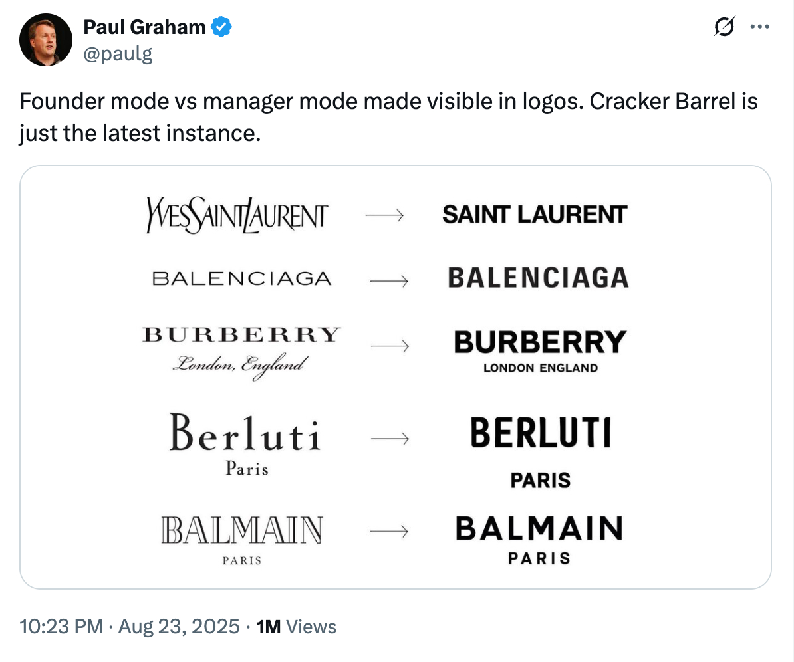Click the 1M Views count
This screenshot has height=662, width=794.
pos(296,626)
